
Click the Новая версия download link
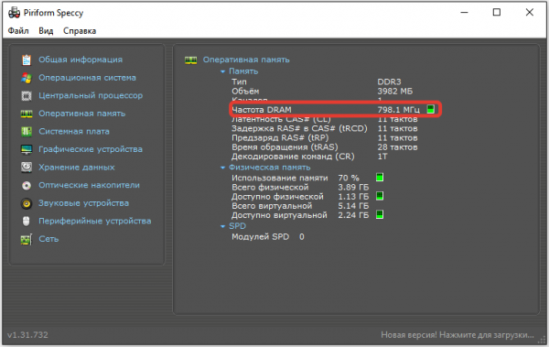(457, 335)
